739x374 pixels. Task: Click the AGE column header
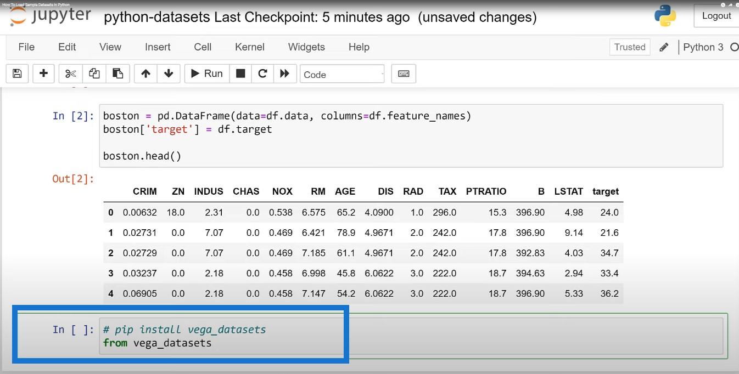(345, 191)
